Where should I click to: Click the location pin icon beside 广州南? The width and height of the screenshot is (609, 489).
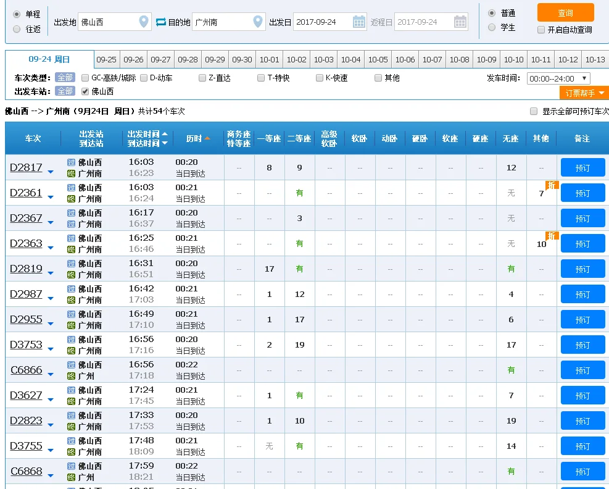tap(258, 21)
